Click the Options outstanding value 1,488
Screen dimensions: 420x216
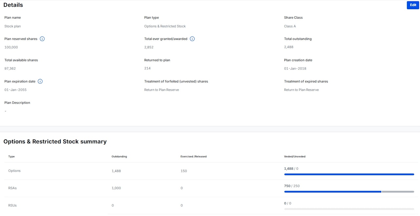tap(116, 171)
